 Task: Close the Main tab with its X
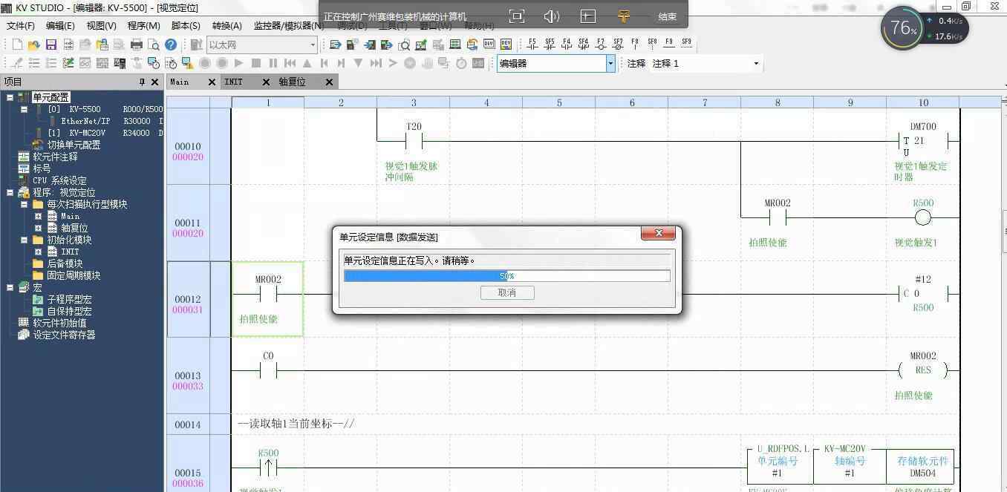pyautogui.click(x=212, y=82)
